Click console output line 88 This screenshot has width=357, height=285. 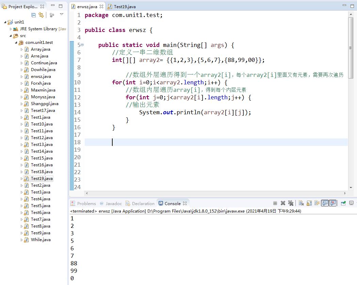click(74, 263)
